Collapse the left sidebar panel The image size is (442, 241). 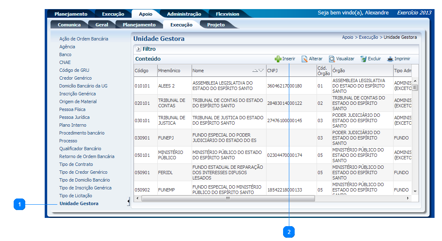click(x=128, y=201)
